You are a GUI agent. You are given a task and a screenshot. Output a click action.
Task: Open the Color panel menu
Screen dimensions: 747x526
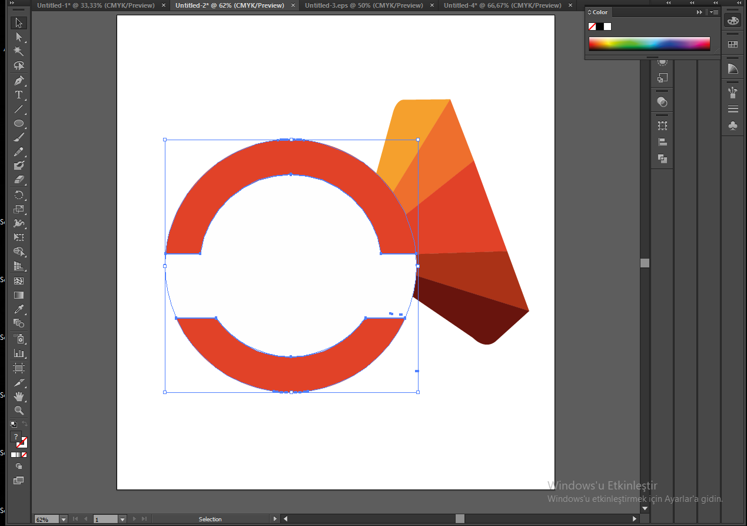click(x=714, y=12)
